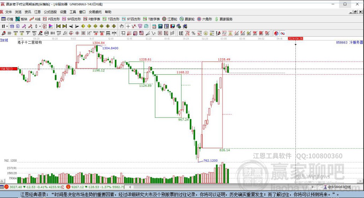Click the 858663 冷服务器 stock label

(349, 42)
